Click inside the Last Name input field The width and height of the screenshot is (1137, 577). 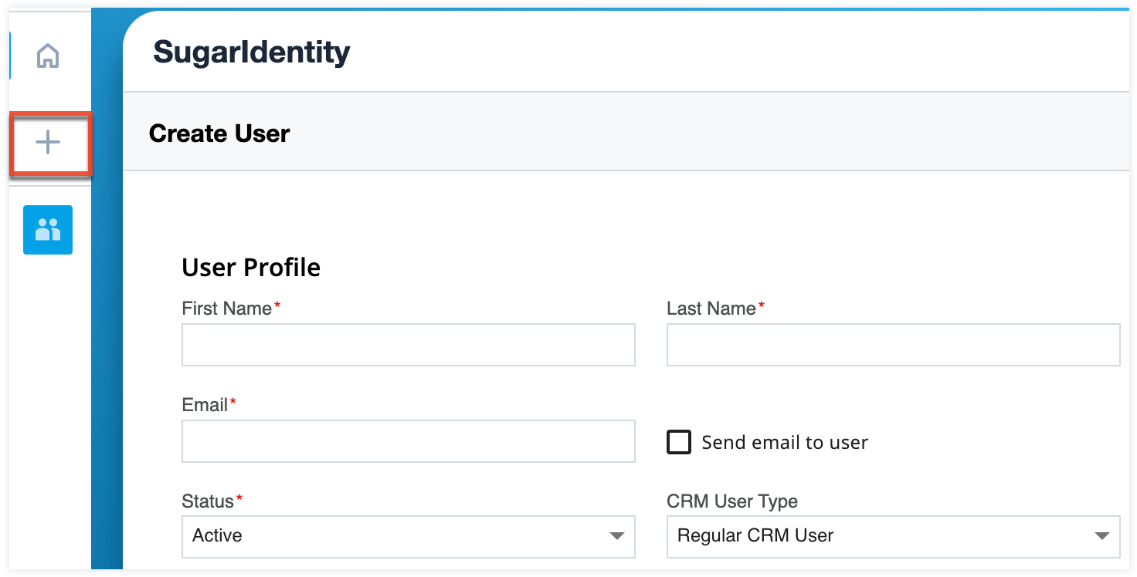893,345
